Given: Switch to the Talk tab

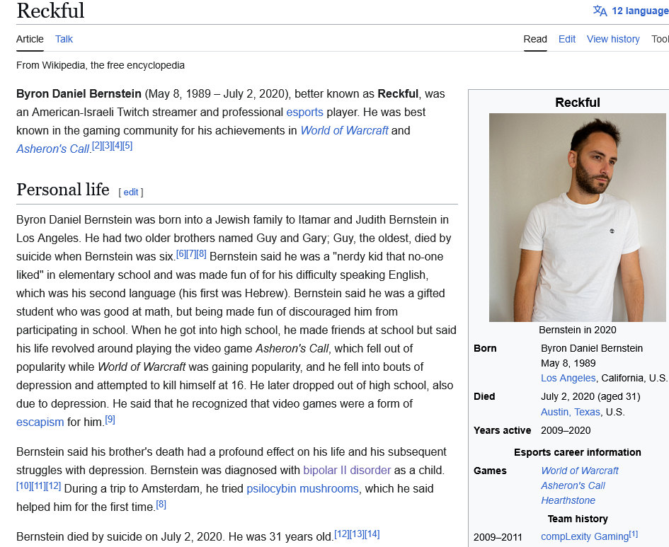Looking at the screenshot, I should [64, 39].
